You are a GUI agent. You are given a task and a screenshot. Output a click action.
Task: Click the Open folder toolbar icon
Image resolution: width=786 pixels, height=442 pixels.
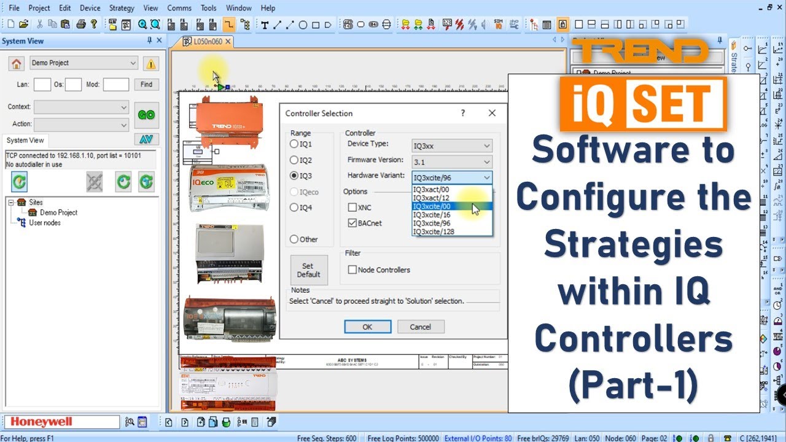(23, 25)
